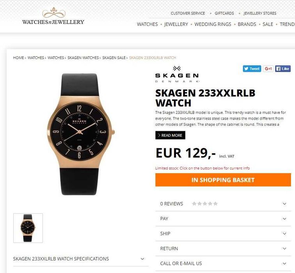Expand the Return section
The height and width of the screenshot is (273, 295).
pos(223,248)
